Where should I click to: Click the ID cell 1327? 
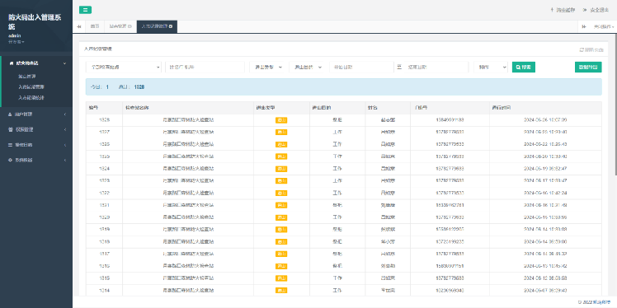[104, 132]
